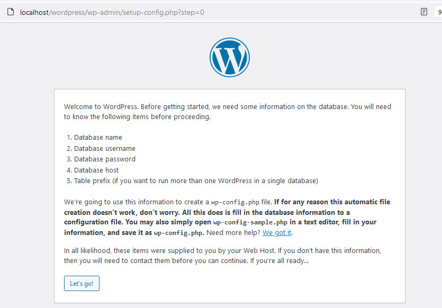The height and width of the screenshot is (308, 442).
Task: Click the "Database host" list item
Action: pos(96,170)
